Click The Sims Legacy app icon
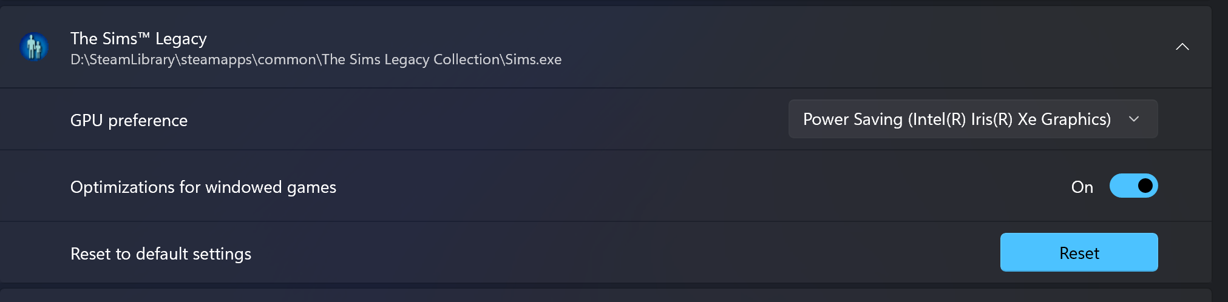Viewport: 1228px width, 302px height. (34, 47)
